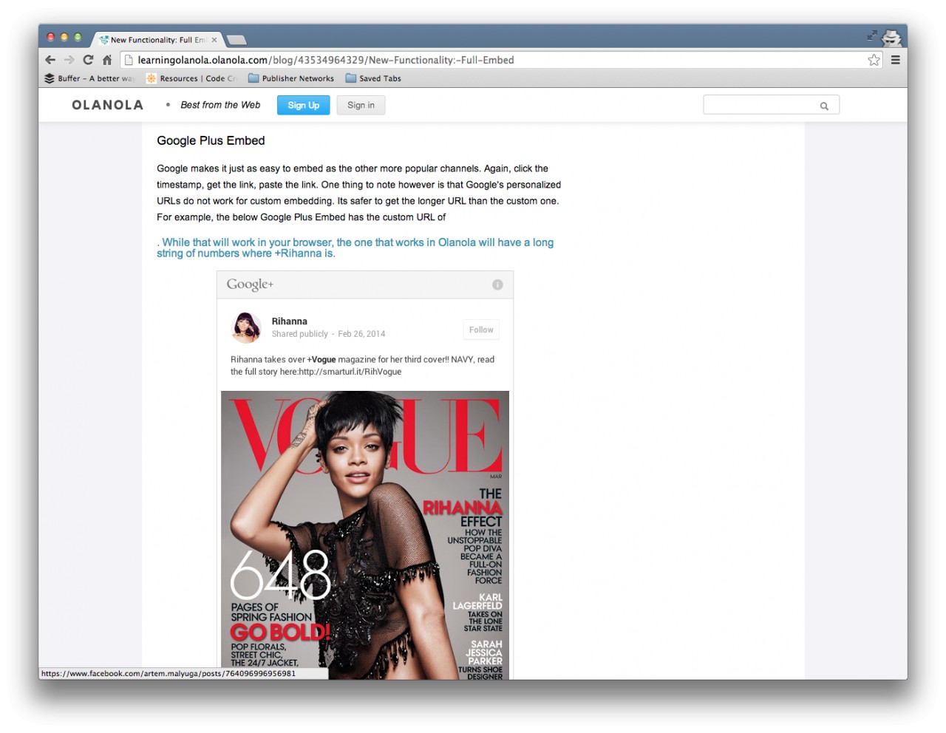Follow Rihanna on the Google+ embed
This screenshot has height=733, width=946.
[480, 330]
